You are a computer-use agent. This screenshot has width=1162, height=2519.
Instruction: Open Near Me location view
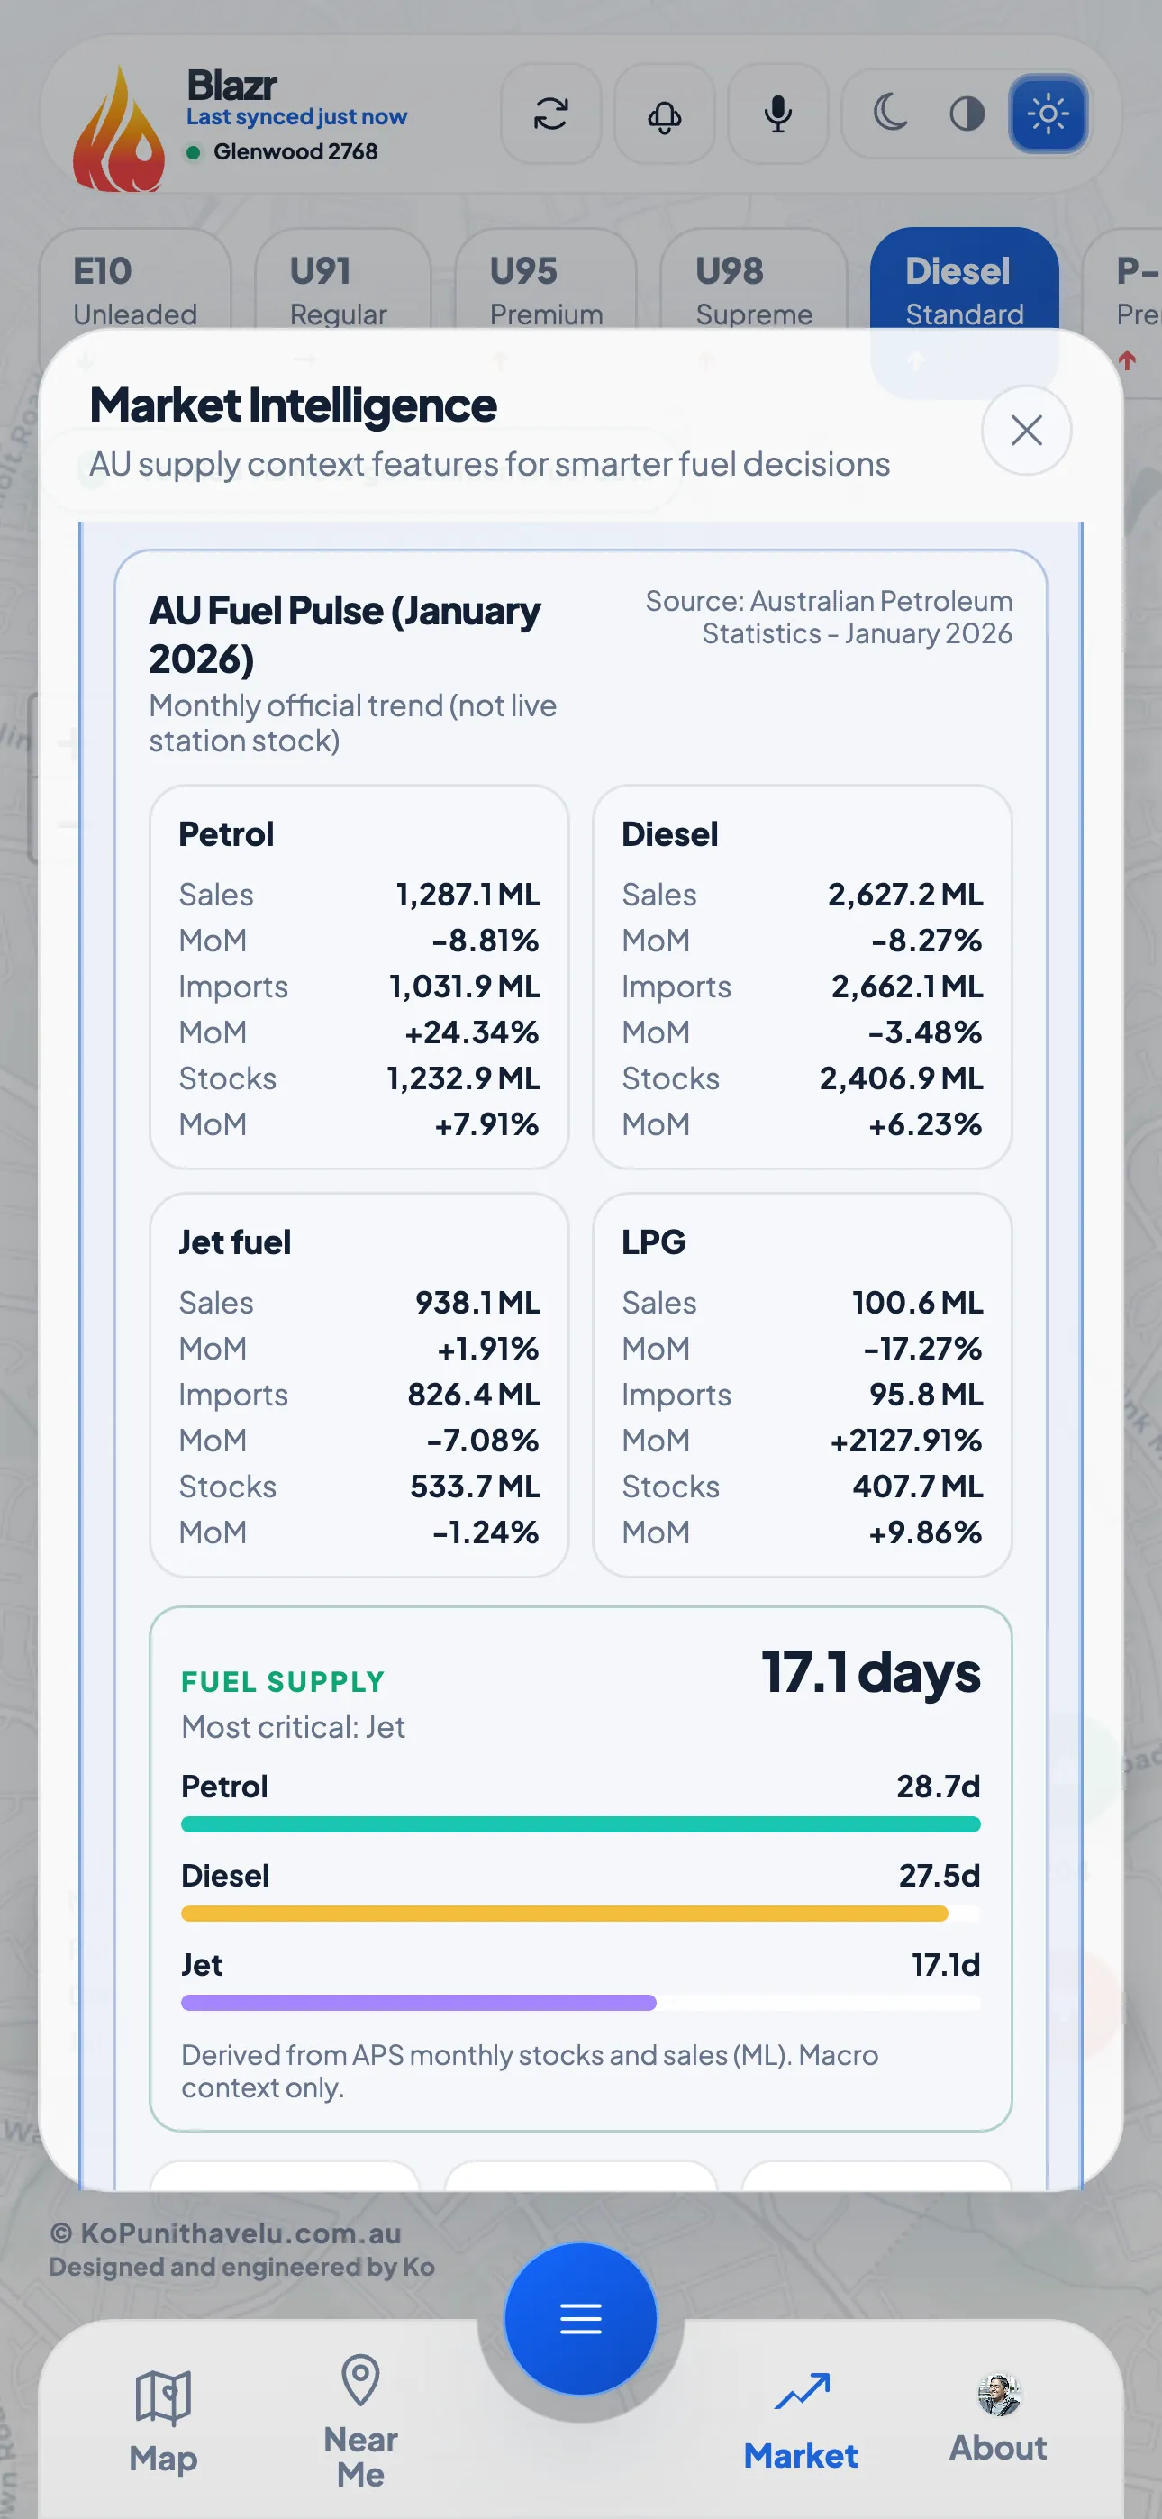pos(360,2419)
